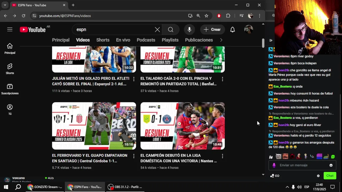Viewport: 342px width, 192px height.
Task: Send message with the green Chat button
Action: [x=330, y=176]
